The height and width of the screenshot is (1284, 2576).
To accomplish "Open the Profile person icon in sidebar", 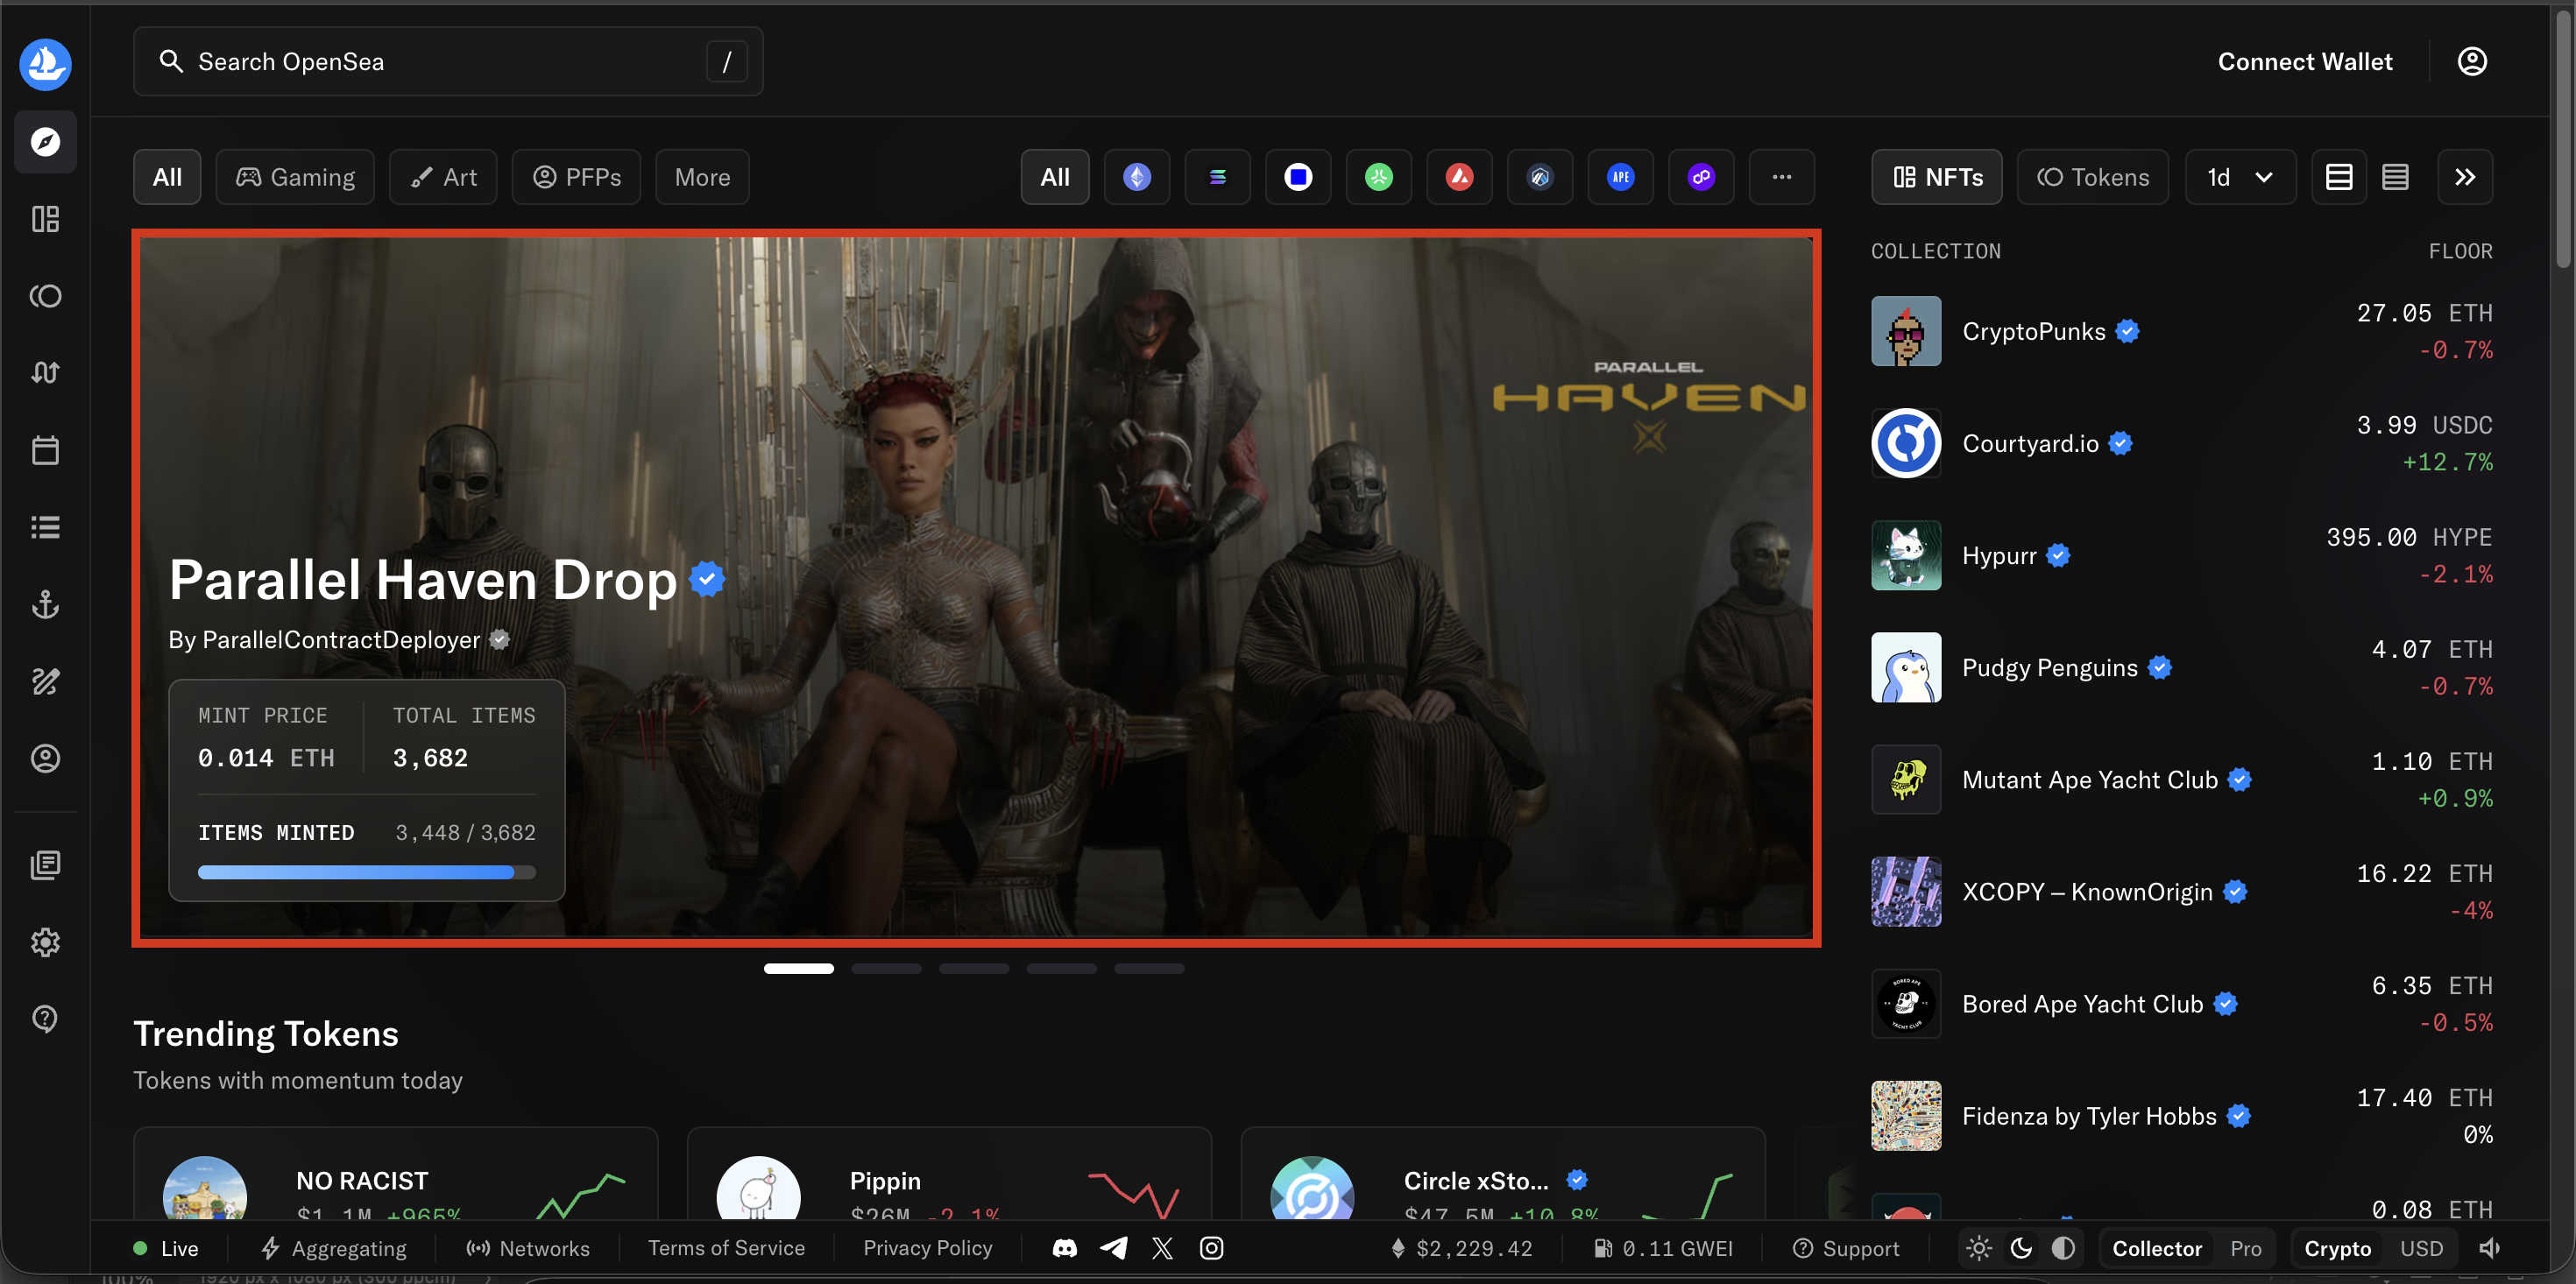I will [45, 758].
